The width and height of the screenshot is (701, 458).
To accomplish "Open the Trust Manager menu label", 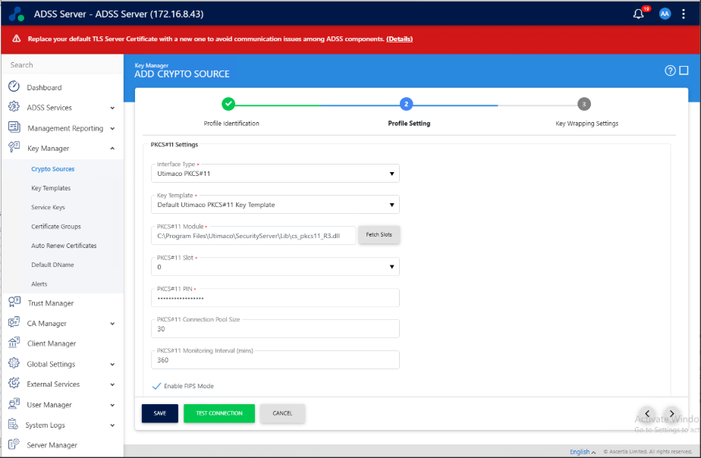I will coord(51,303).
